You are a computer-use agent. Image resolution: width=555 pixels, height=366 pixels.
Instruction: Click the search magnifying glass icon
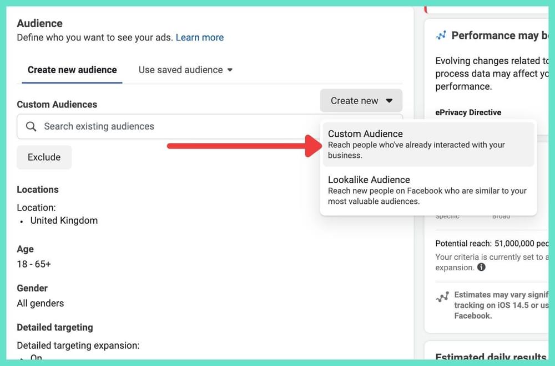(x=31, y=126)
